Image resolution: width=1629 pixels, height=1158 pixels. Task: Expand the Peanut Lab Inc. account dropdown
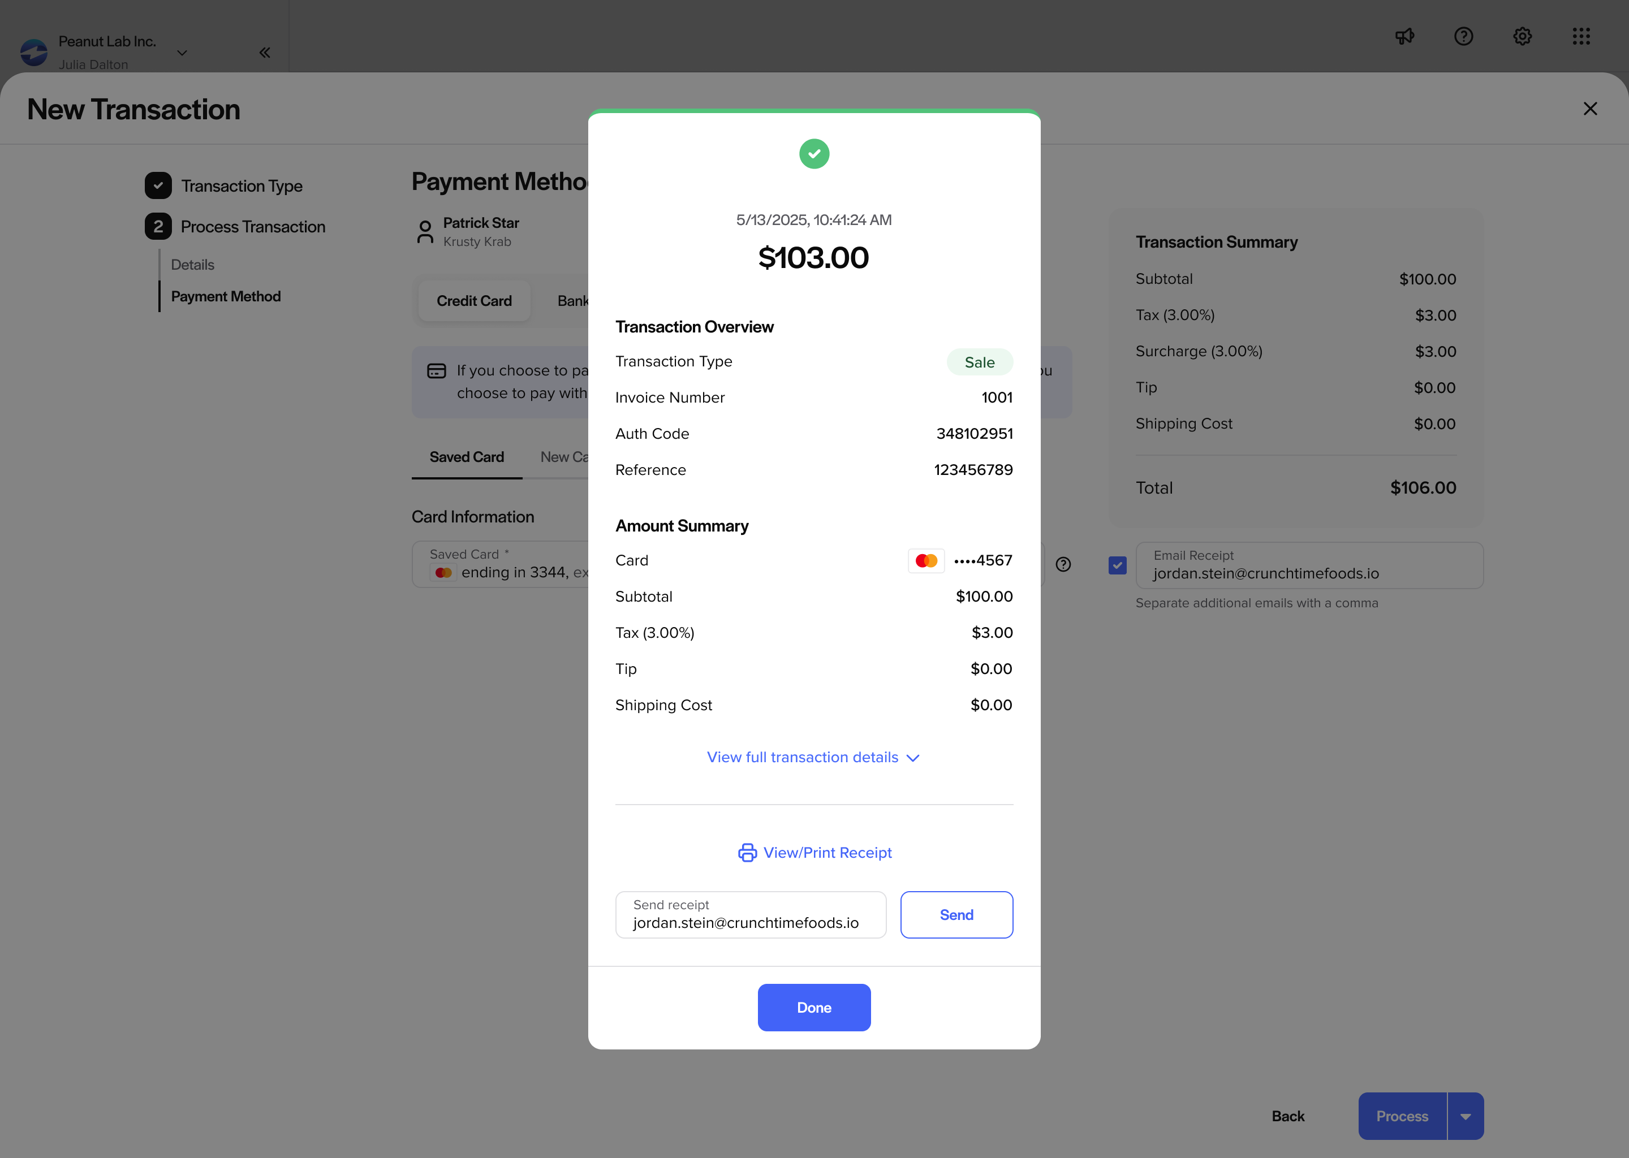[182, 53]
